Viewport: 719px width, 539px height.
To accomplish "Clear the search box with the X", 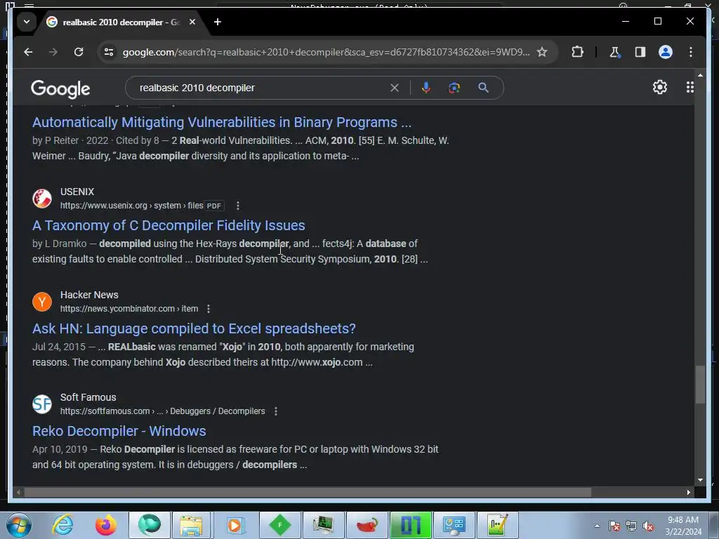I will tap(395, 88).
